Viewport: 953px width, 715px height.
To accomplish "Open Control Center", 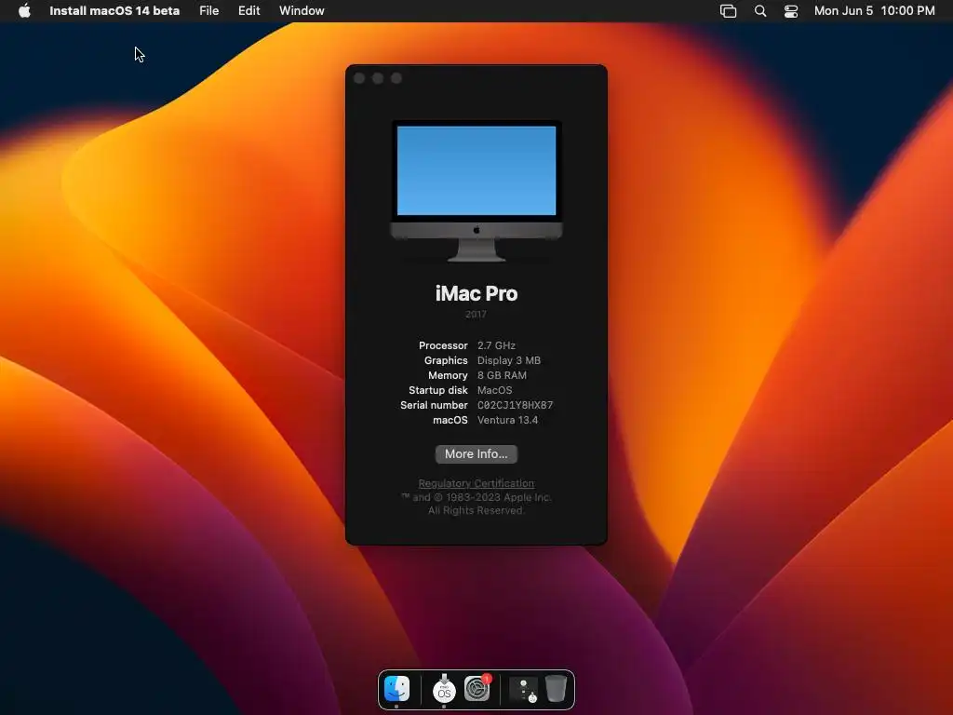I will coord(791,10).
